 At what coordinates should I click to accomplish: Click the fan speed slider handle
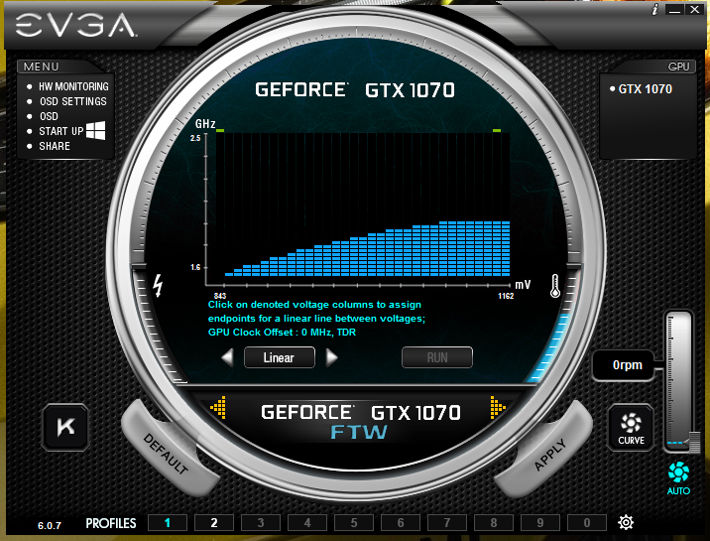pyautogui.click(x=694, y=442)
